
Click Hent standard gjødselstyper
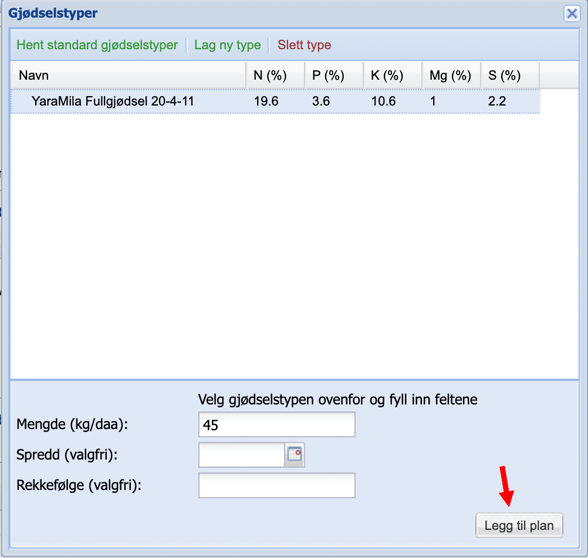(97, 45)
